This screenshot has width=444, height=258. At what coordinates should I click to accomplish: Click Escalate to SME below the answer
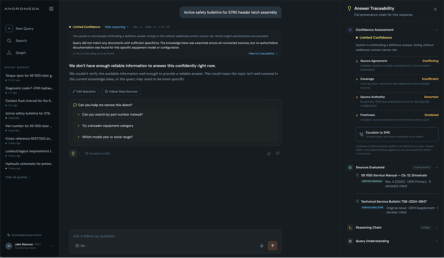pyautogui.click(x=97, y=154)
